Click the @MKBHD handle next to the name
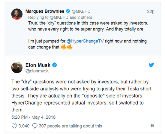Screen dimensions: 165x134 pyautogui.click(x=81, y=11)
